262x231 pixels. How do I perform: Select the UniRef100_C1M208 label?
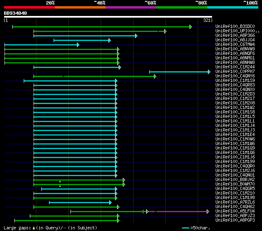pyautogui.click(x=235, y=103)
